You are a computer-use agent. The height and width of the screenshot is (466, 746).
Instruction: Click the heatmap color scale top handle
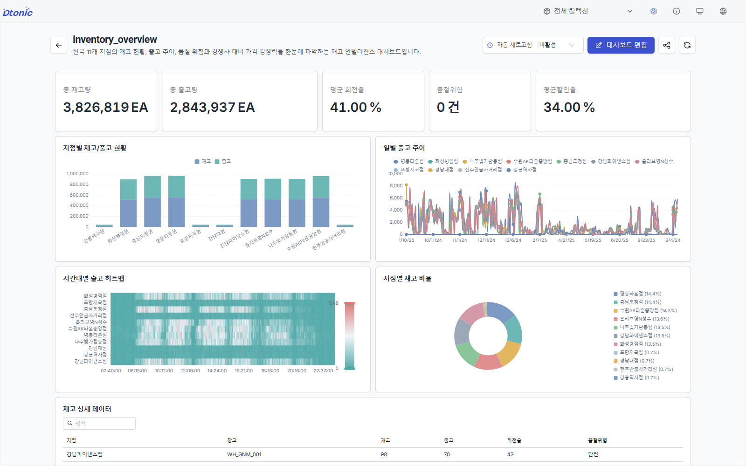pyautogui.click(x=350, y=303)
